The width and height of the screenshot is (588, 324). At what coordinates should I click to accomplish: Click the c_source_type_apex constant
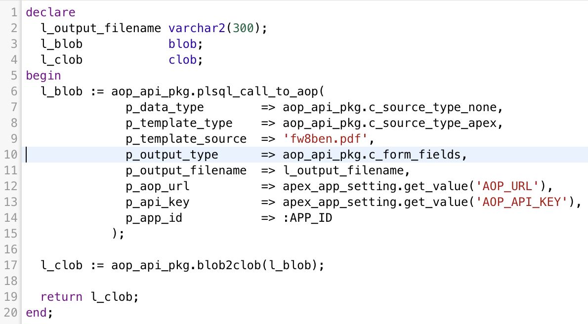click(x=433, y=123)
